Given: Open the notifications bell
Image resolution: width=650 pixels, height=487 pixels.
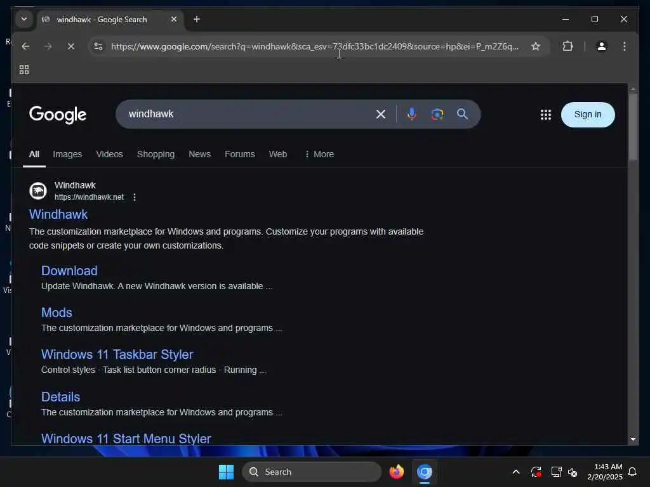Looking at the screenshot, I should (632, 472).
